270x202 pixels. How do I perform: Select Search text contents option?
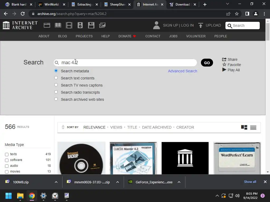coord(56,78)
